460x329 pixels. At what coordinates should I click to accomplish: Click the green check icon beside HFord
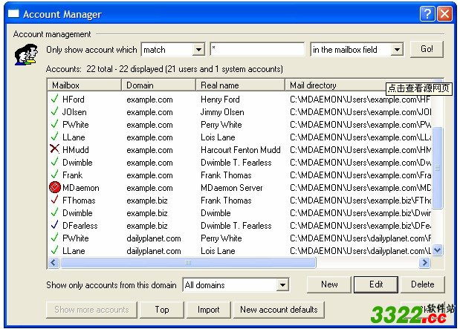[54, 99]
